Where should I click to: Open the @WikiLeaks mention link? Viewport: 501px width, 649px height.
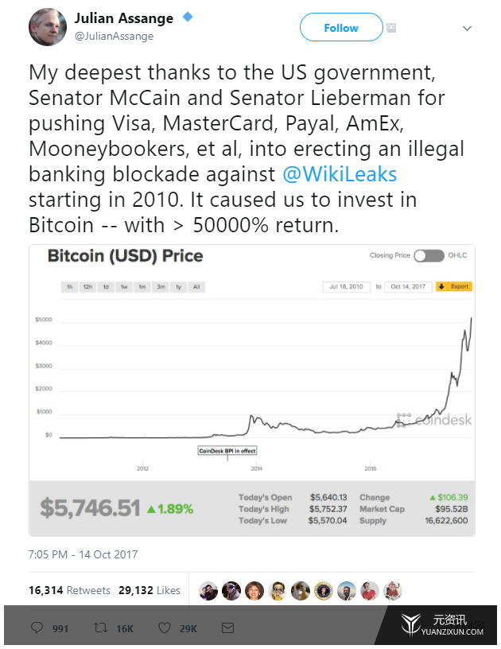click(x=340, y=174)
